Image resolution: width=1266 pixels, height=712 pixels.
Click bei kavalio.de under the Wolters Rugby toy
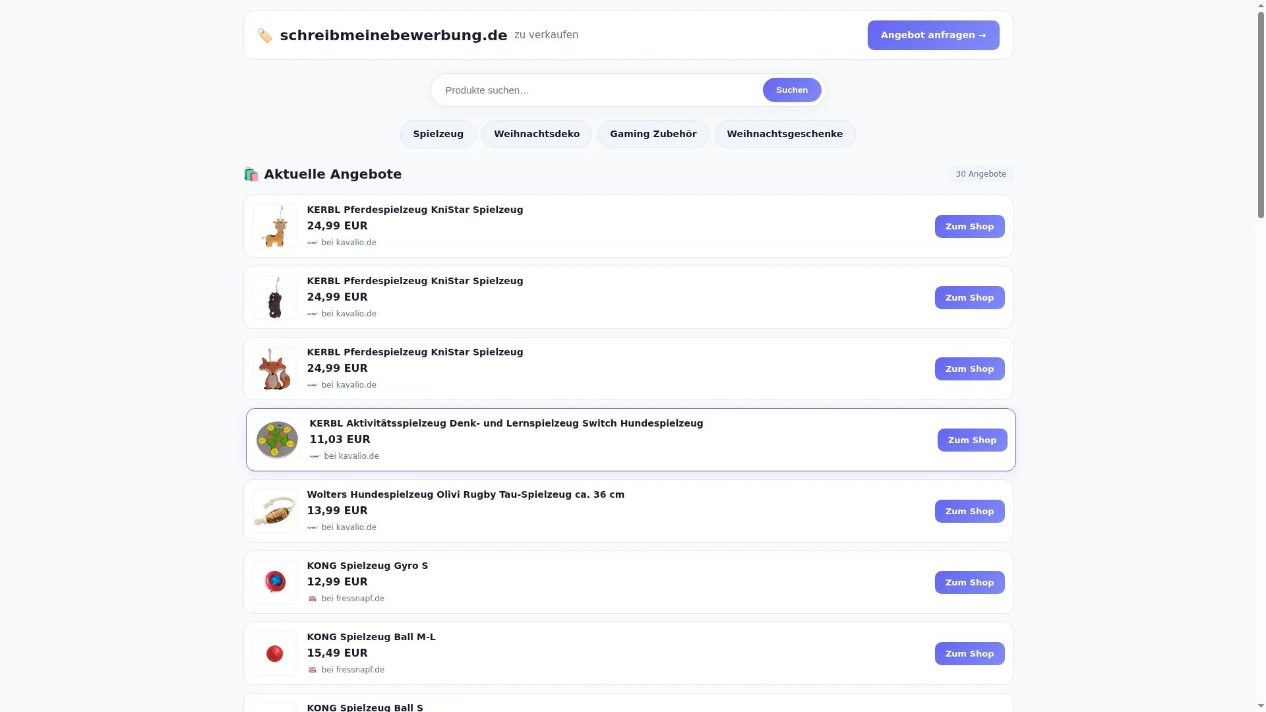[349, 527]
